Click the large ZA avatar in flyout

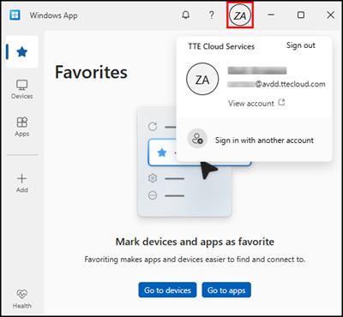point(202,80)
